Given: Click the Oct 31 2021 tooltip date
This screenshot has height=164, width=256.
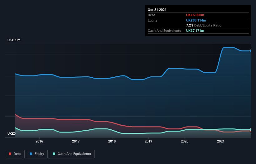Looking at the screenshot, I should (157, 10).
